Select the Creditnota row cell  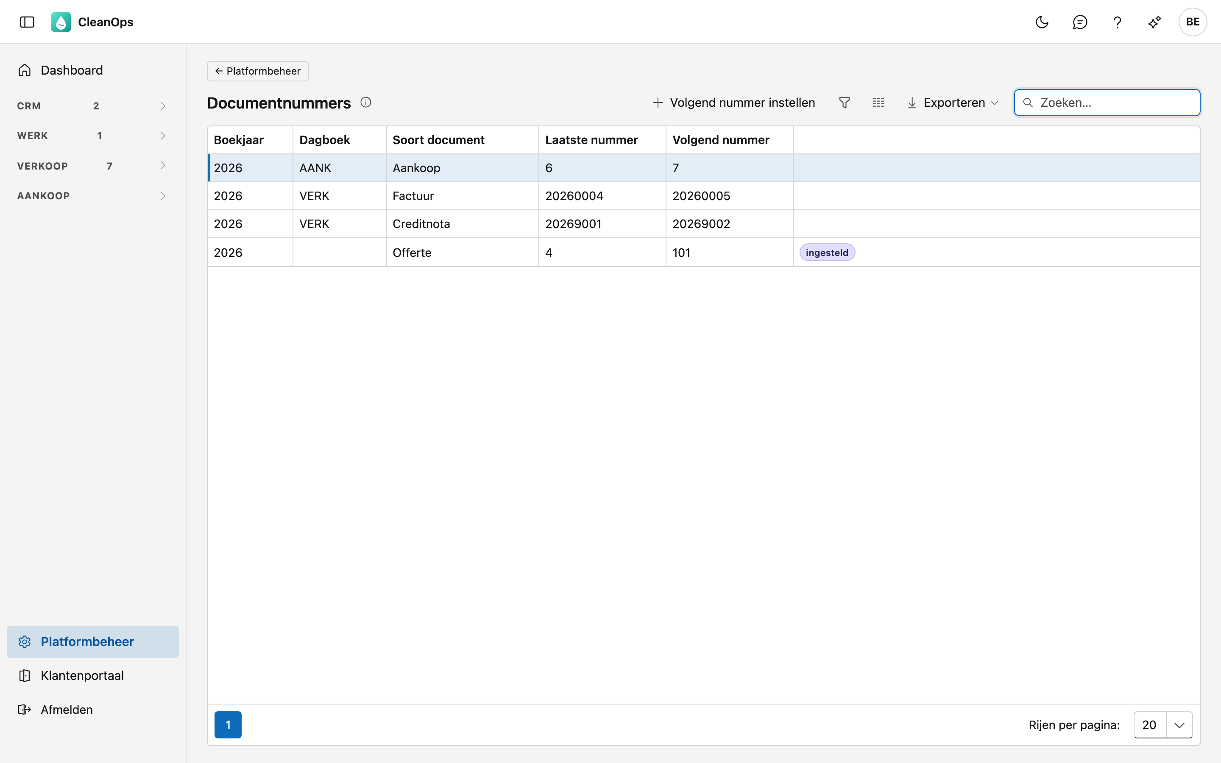(462, 223)
